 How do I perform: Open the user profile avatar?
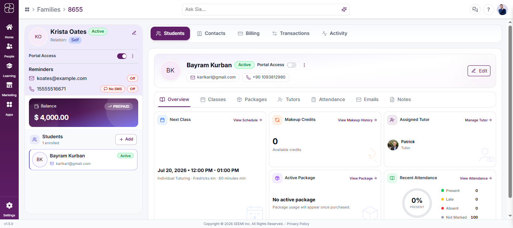click(502, 10)
